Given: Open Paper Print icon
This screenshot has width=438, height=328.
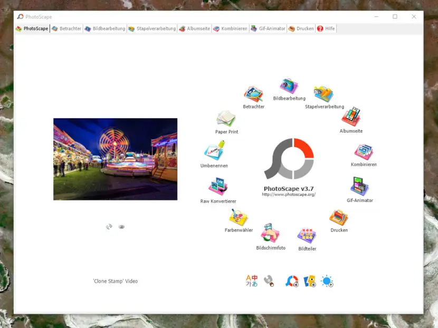Looking at the screenshot, I should tap(226, 118).
